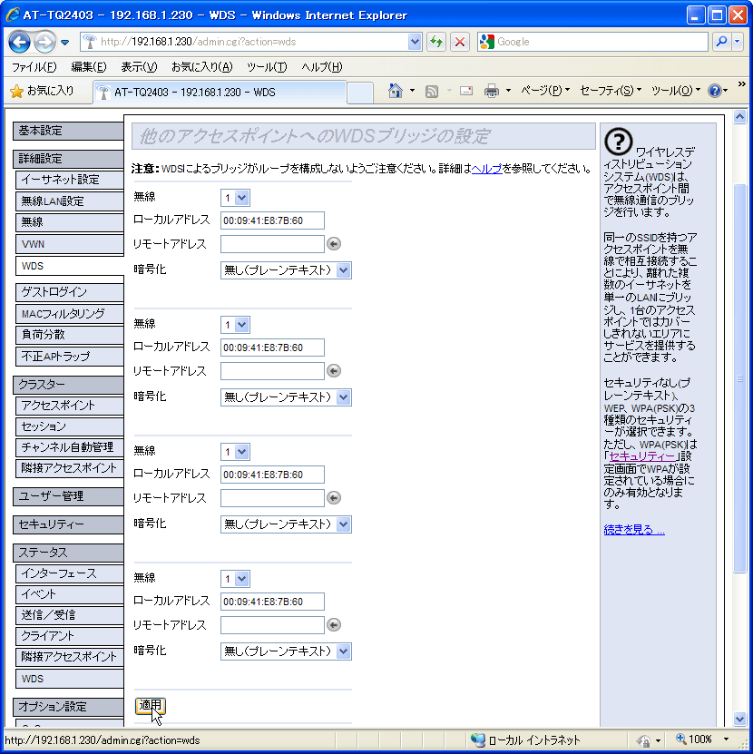Screen dimensions: 753x754
Task: Click the arrow icon next to the third リモートアドレス field
Action: pos(334,498)
